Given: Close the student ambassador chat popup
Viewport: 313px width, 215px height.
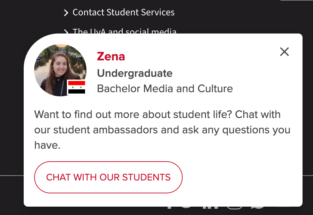Looking at the screenshot, I should [x=284, y=52].
